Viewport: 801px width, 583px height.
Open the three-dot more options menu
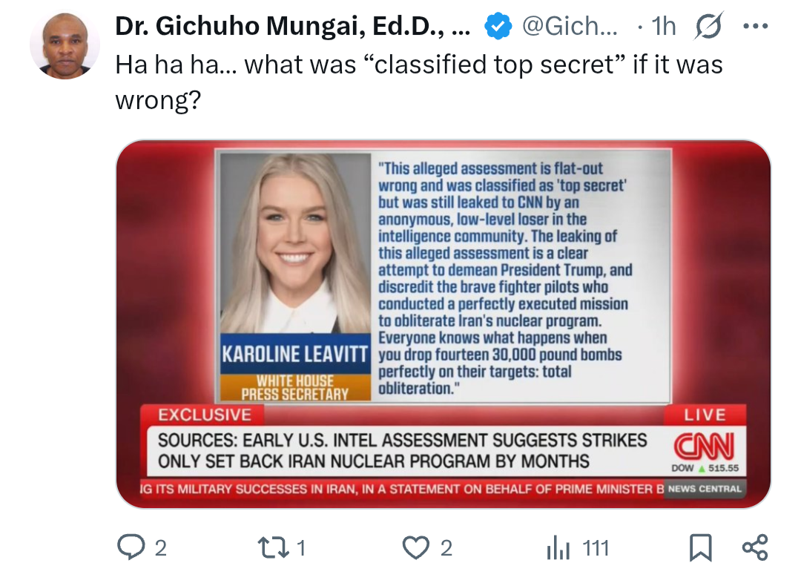tap(756, 26)
